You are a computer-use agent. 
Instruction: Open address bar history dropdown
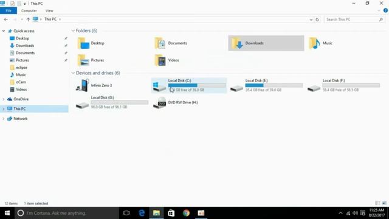pos(311,19)
